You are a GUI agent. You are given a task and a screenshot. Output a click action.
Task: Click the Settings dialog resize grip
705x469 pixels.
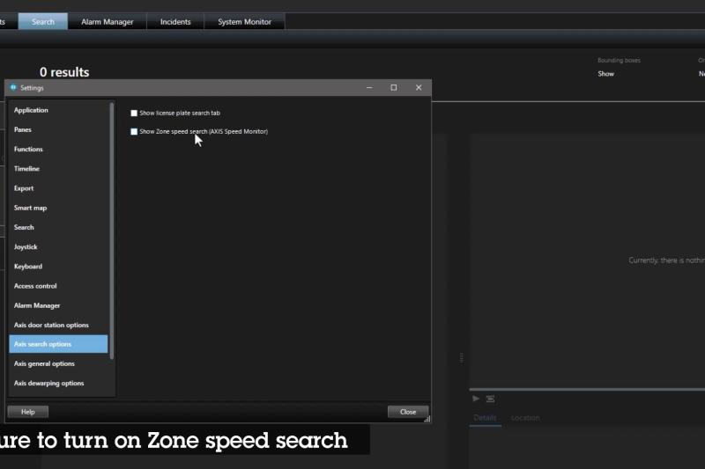coord(427,419)
